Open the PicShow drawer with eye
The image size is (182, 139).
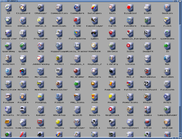coord(8,97)
